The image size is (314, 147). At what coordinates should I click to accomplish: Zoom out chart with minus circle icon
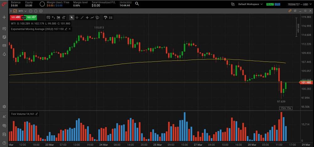pos(31,11)
